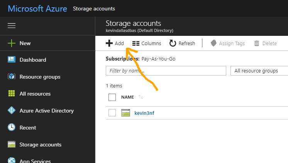Click the kevindallasdbas (Default Directory) subtitle
The image size is (288, 163).
pyautogui.click(x=139, y=30)
